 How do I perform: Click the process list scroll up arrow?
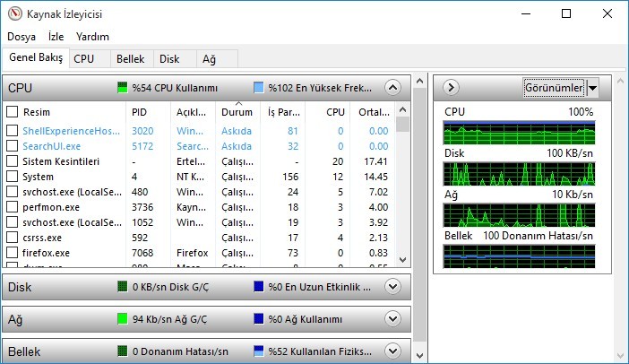402,109
